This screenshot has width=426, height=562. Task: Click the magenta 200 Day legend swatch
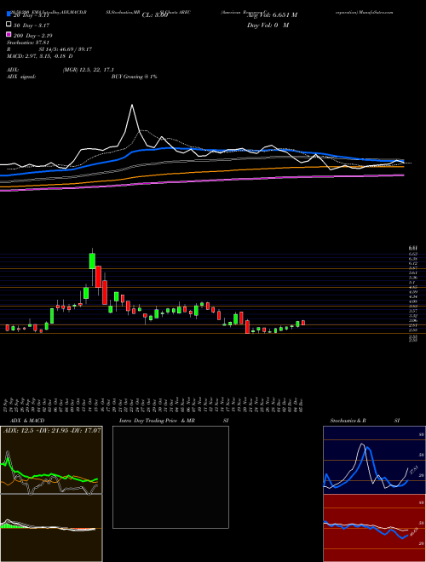click(9, 34)
